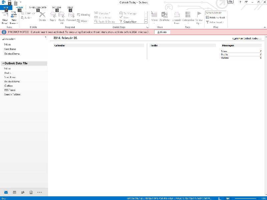The height and width of the screenshot is (200, 267).
Task: Click the Help question mark icon
Action: tap(240, 2)
